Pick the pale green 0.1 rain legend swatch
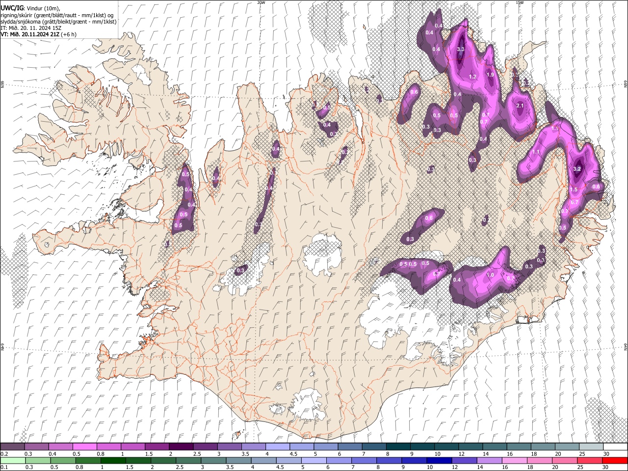 point(13,460)
